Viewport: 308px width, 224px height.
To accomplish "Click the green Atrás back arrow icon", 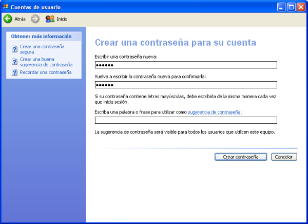I will (x=8, y=19).
